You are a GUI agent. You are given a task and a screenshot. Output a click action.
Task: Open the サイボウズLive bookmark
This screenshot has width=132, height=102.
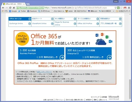click(x=44, y=11)
